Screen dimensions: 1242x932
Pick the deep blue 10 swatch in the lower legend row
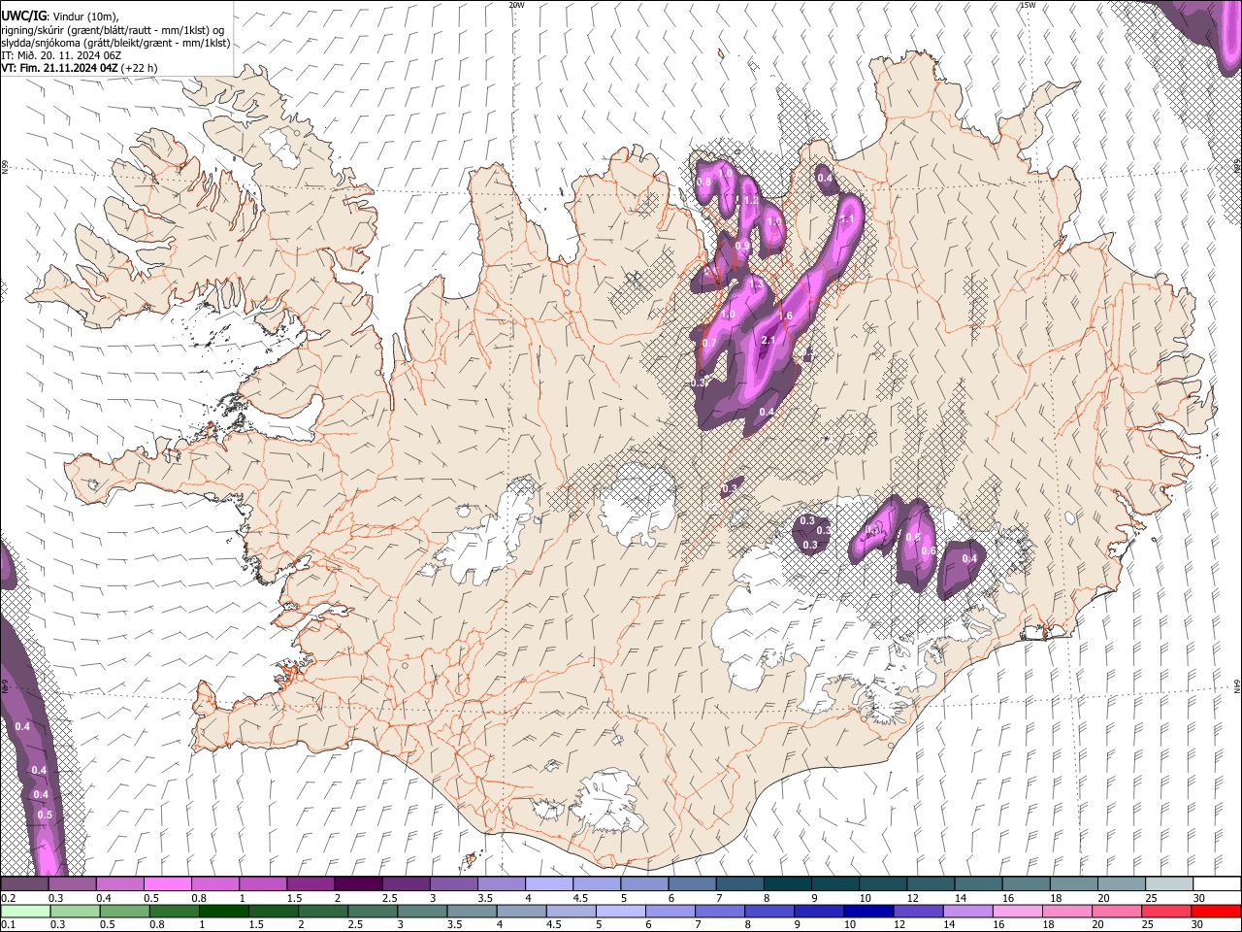click(866, 911)
